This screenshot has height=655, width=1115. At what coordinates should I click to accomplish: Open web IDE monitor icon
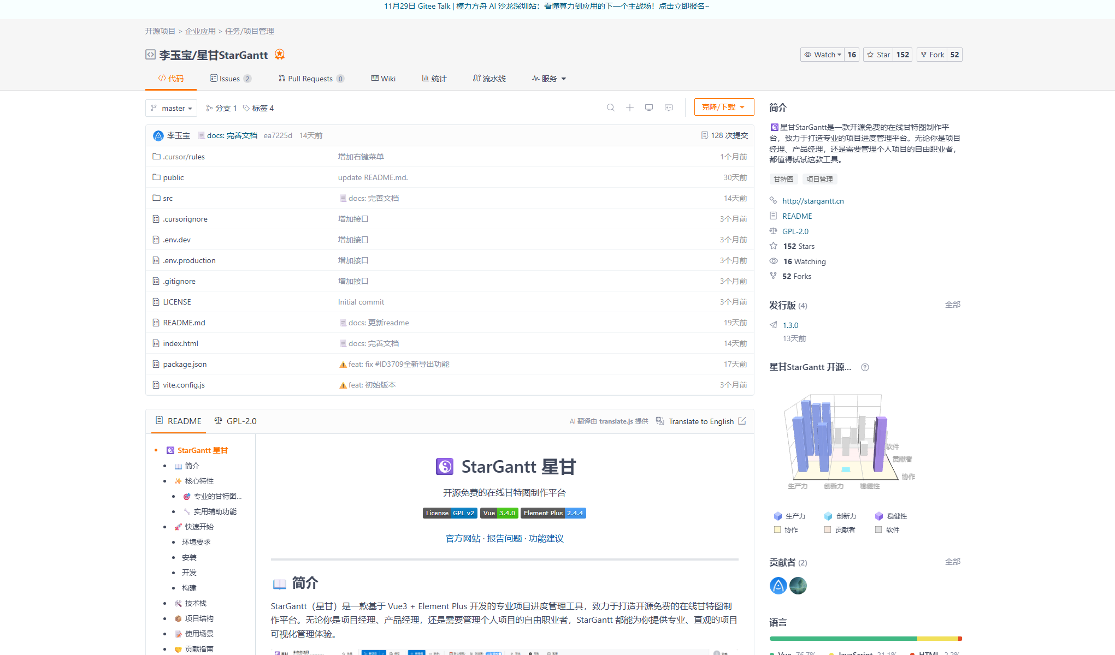(x=648, y=107)
